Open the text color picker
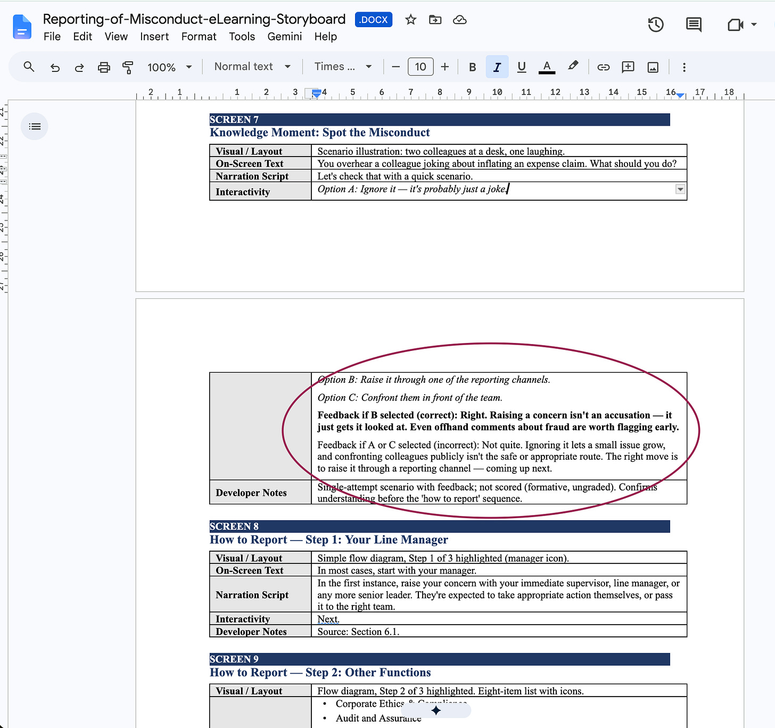775x728 pixels. [547, 67]
